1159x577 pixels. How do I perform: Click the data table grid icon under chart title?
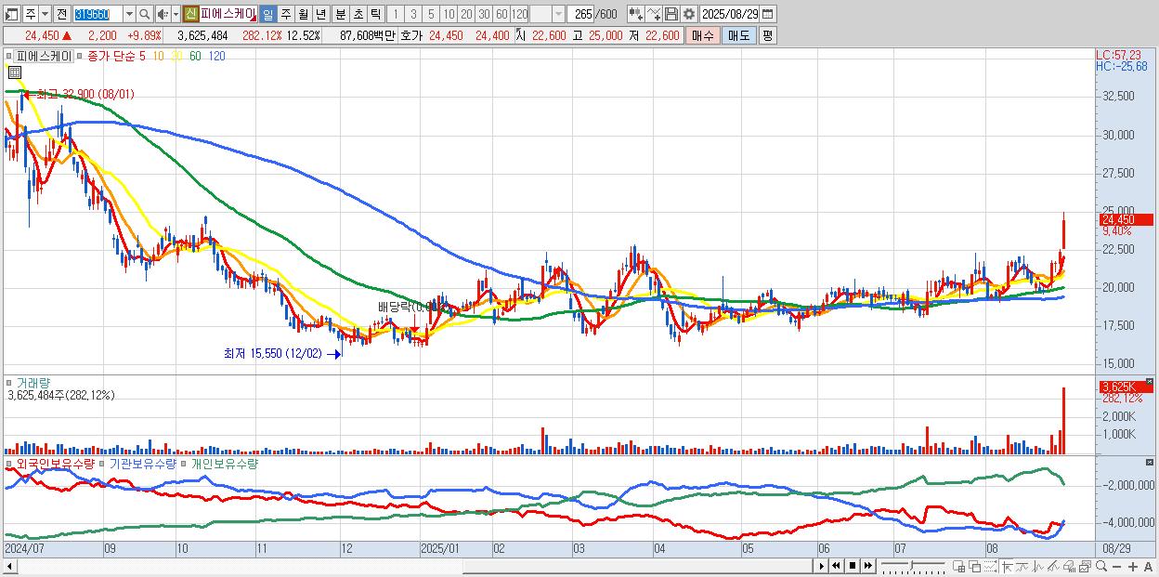point(15,72)
